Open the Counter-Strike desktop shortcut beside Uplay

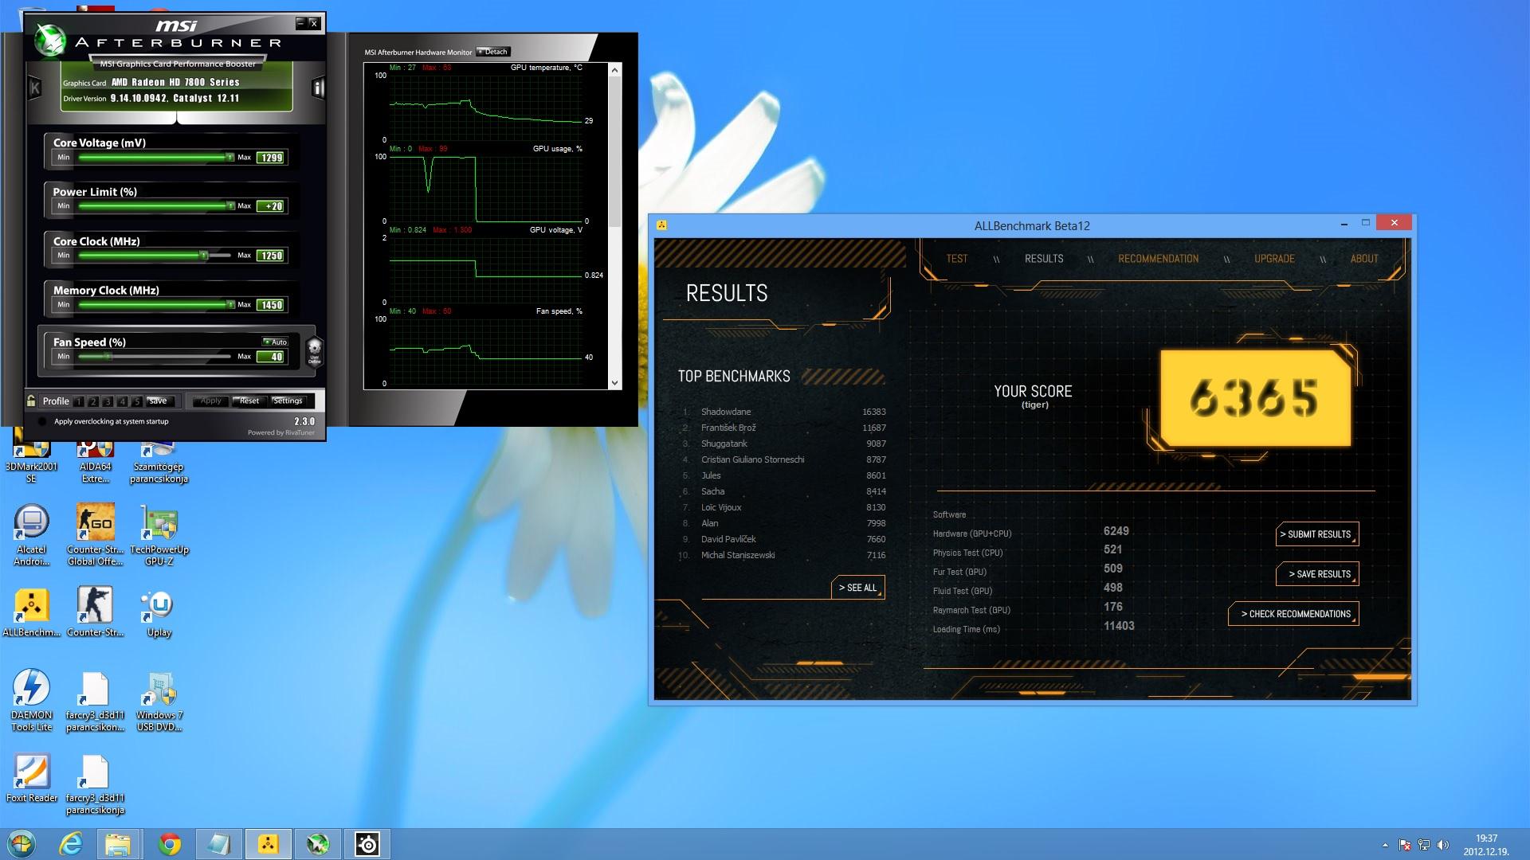[x=95, y=613]
